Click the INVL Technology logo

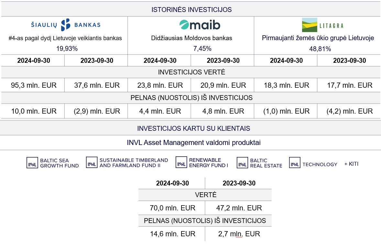pos(313,163)
